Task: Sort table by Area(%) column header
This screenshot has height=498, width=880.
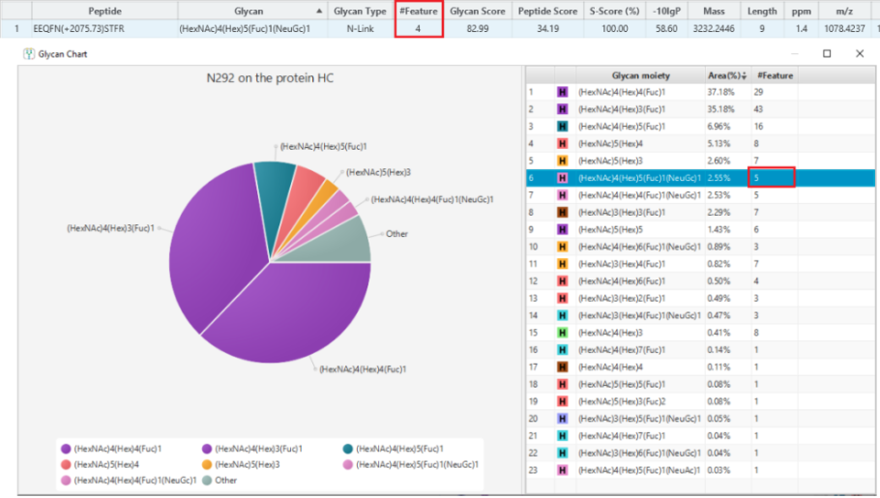Action: click(725, 75)
